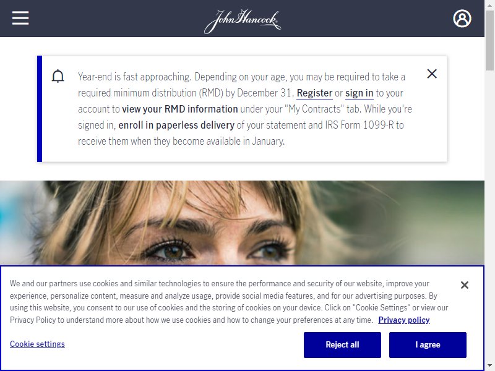The image size is (495, 371).
Task: Accept cookies with I agree
Action: pos(428,345)
